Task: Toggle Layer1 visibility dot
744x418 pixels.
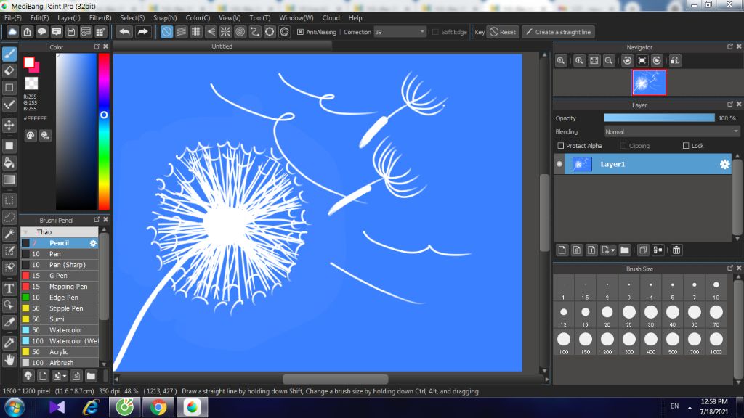Action: [559, 164]
